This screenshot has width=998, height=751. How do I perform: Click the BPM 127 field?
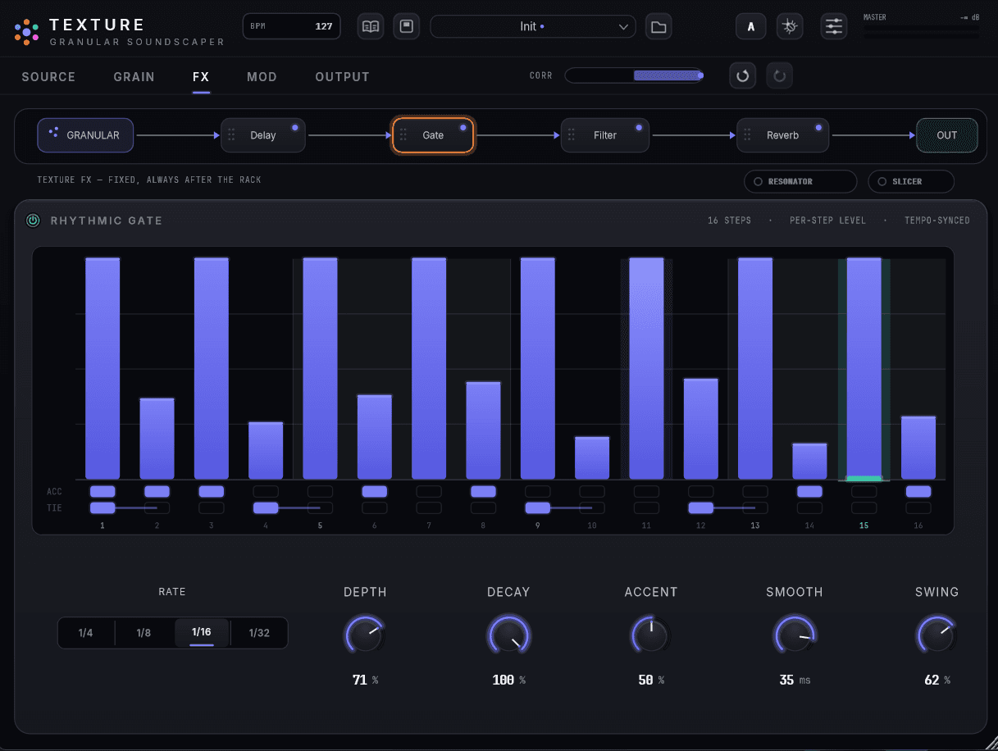292,26
